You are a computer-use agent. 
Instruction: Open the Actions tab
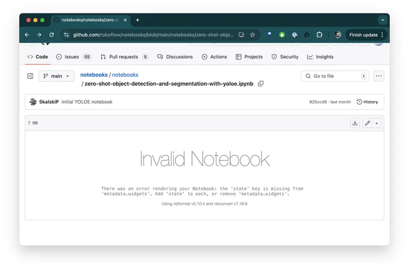coord(214,57)
